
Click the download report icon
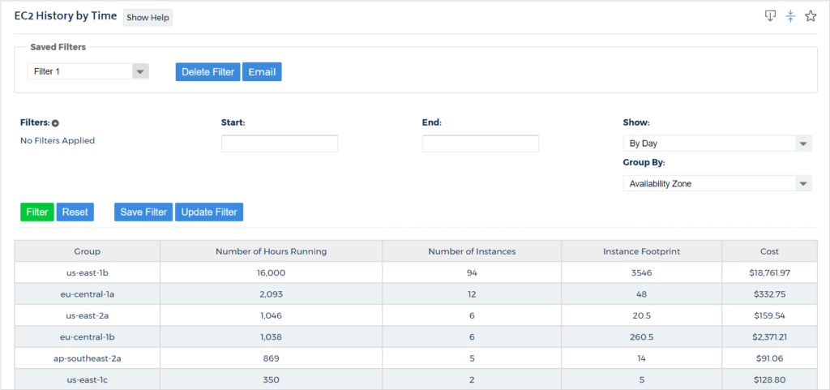pos(770,16)
